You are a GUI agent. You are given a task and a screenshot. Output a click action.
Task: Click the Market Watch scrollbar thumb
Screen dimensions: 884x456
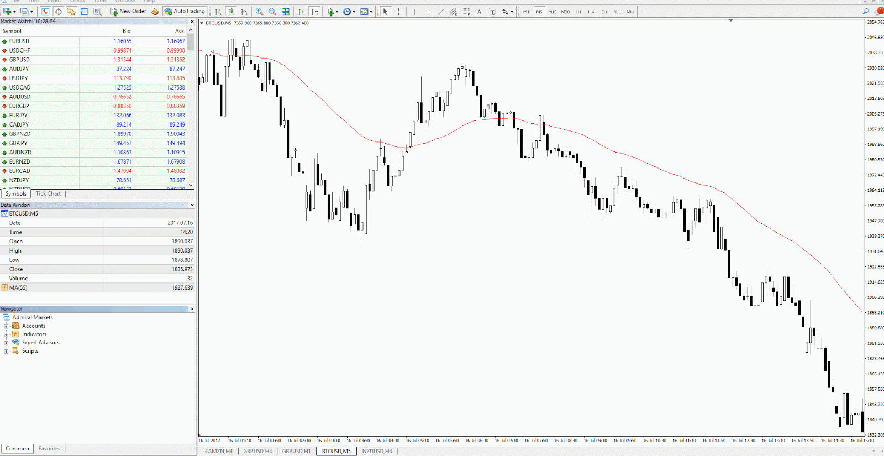pos(191,43)
